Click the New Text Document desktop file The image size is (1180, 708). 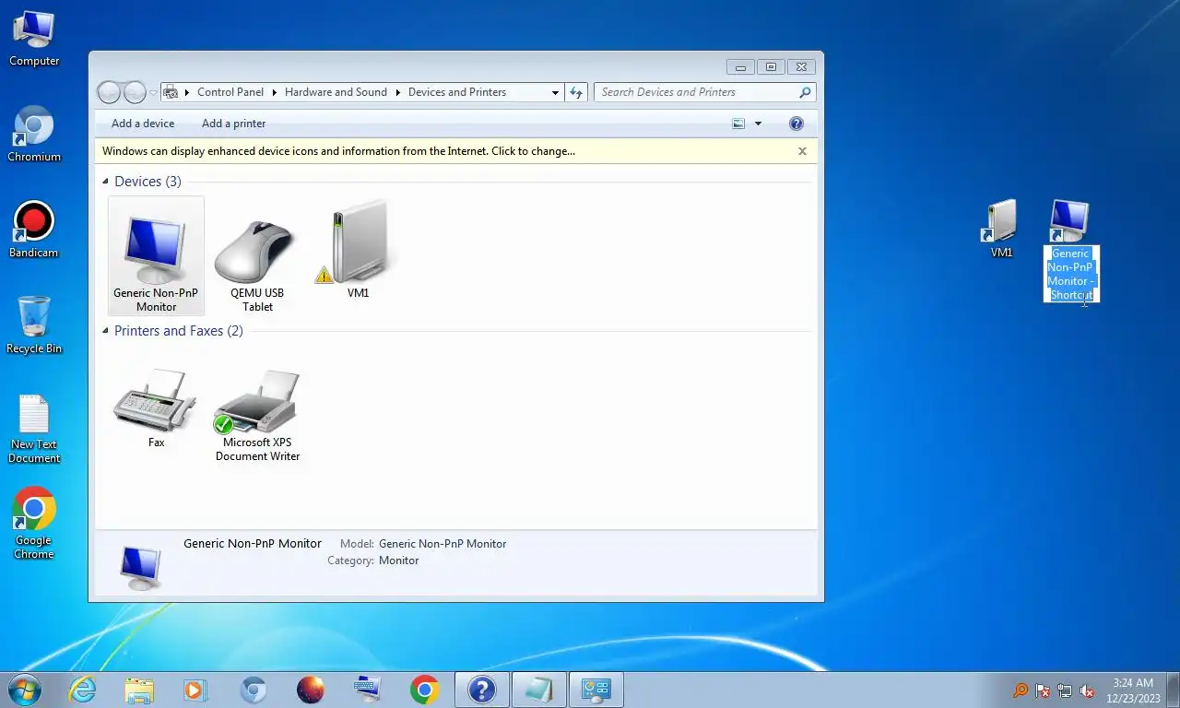34,429
